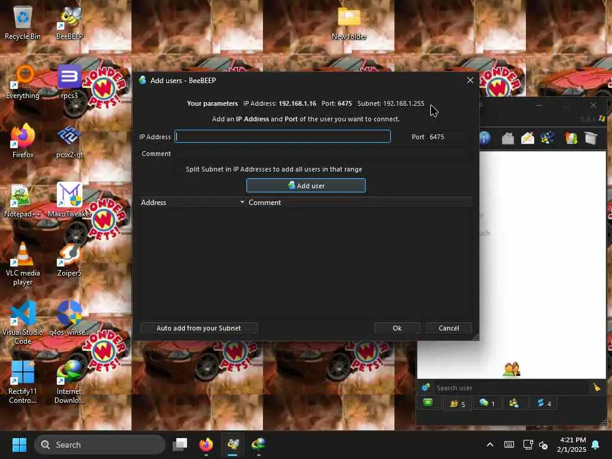Open the tab showing 4 in BeeBEEP
Viewport: 612px width, 459px height.
tap(544, 403)
